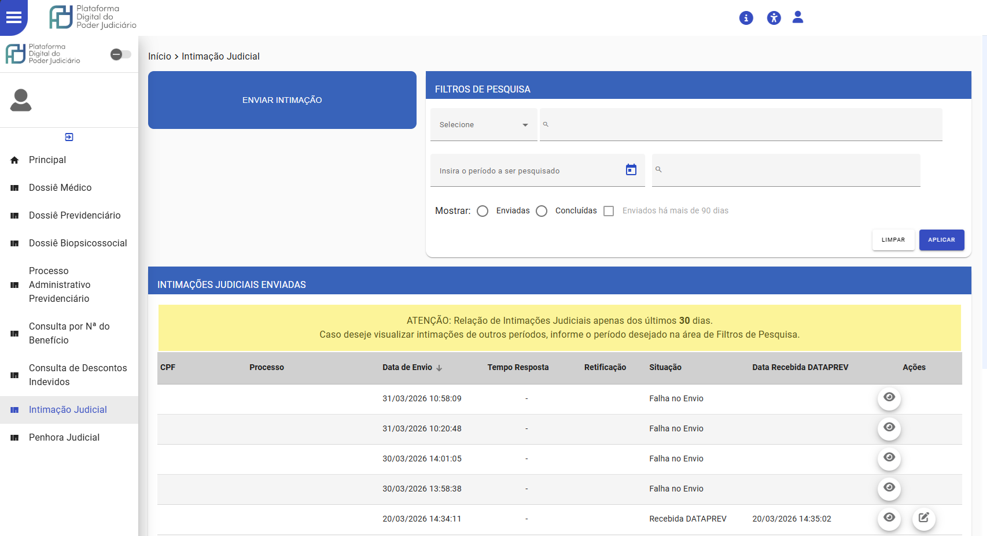Image resolution: width=987 pixels, height=536 pixels.
Task: Click the Início breadcrumb link
Action: coord(160,56)
